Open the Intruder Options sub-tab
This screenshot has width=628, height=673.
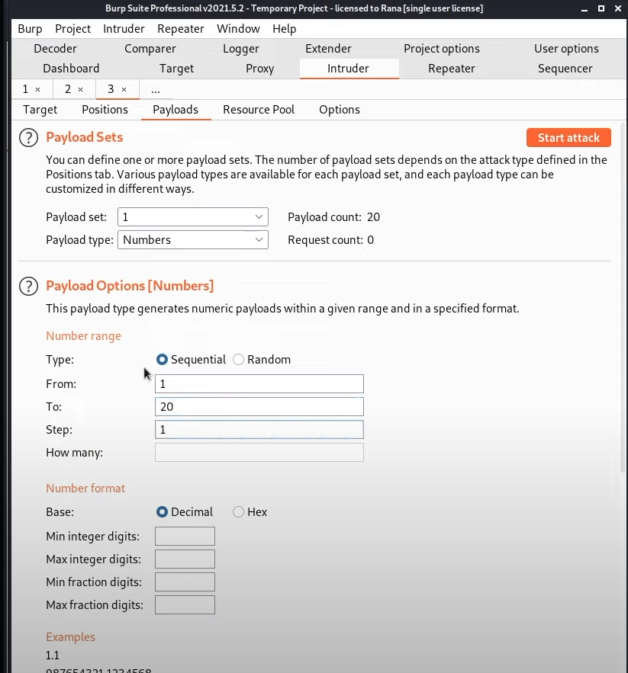coord(339,110)
